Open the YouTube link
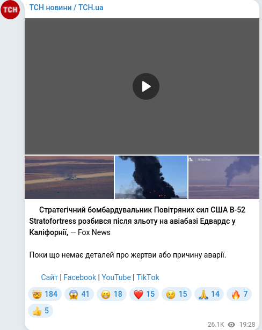The image size is (262, 330). (117, 277)
